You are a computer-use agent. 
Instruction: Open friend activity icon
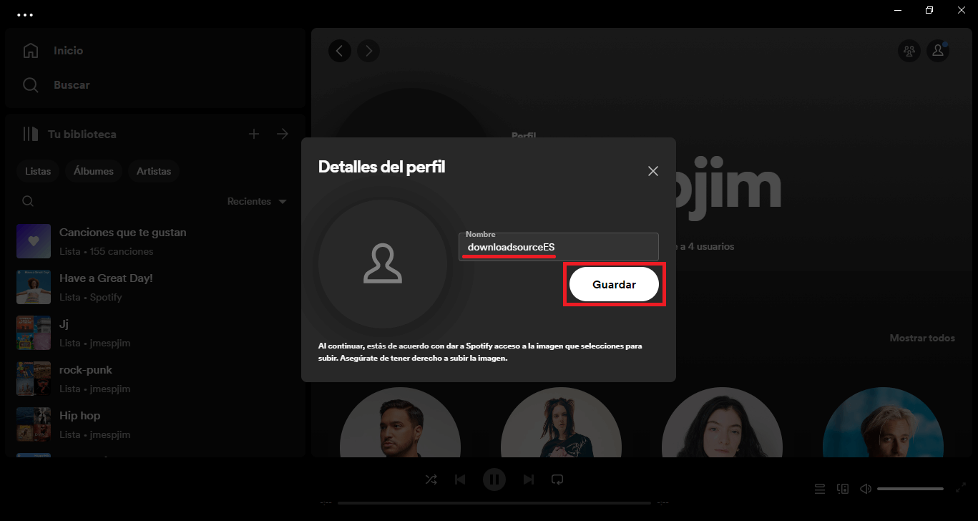909,51
